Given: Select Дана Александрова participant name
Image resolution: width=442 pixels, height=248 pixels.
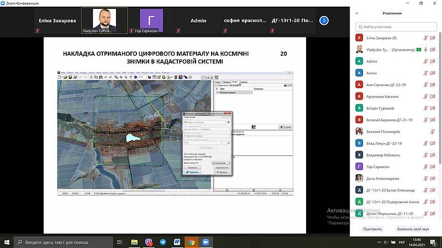Looking at the screenshot, I should coord(382,179).
